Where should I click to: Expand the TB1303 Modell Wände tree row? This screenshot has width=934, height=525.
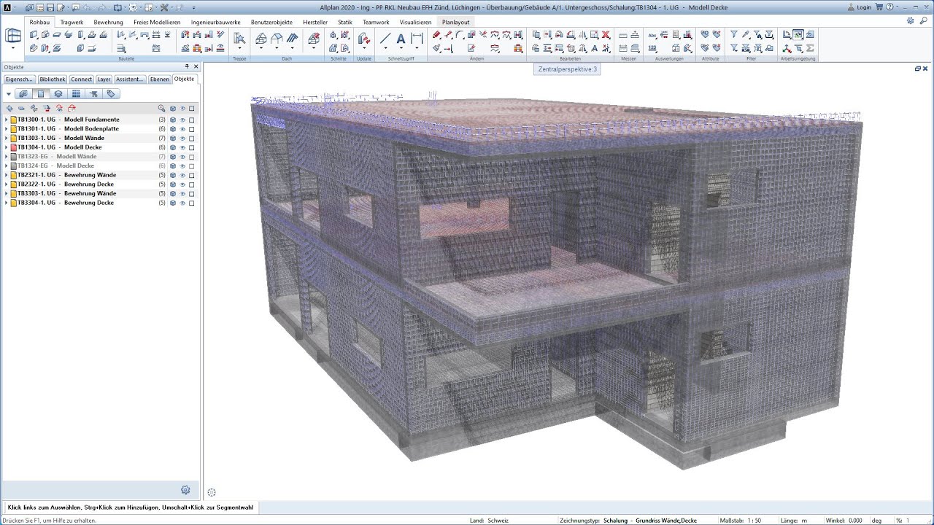click(x=6, y=138)
